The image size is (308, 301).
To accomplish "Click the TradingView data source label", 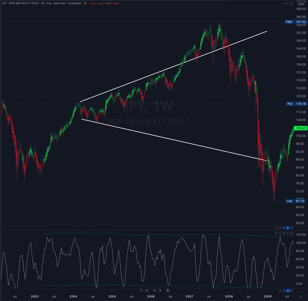I will pyautogui.click(x=74, y=3).
